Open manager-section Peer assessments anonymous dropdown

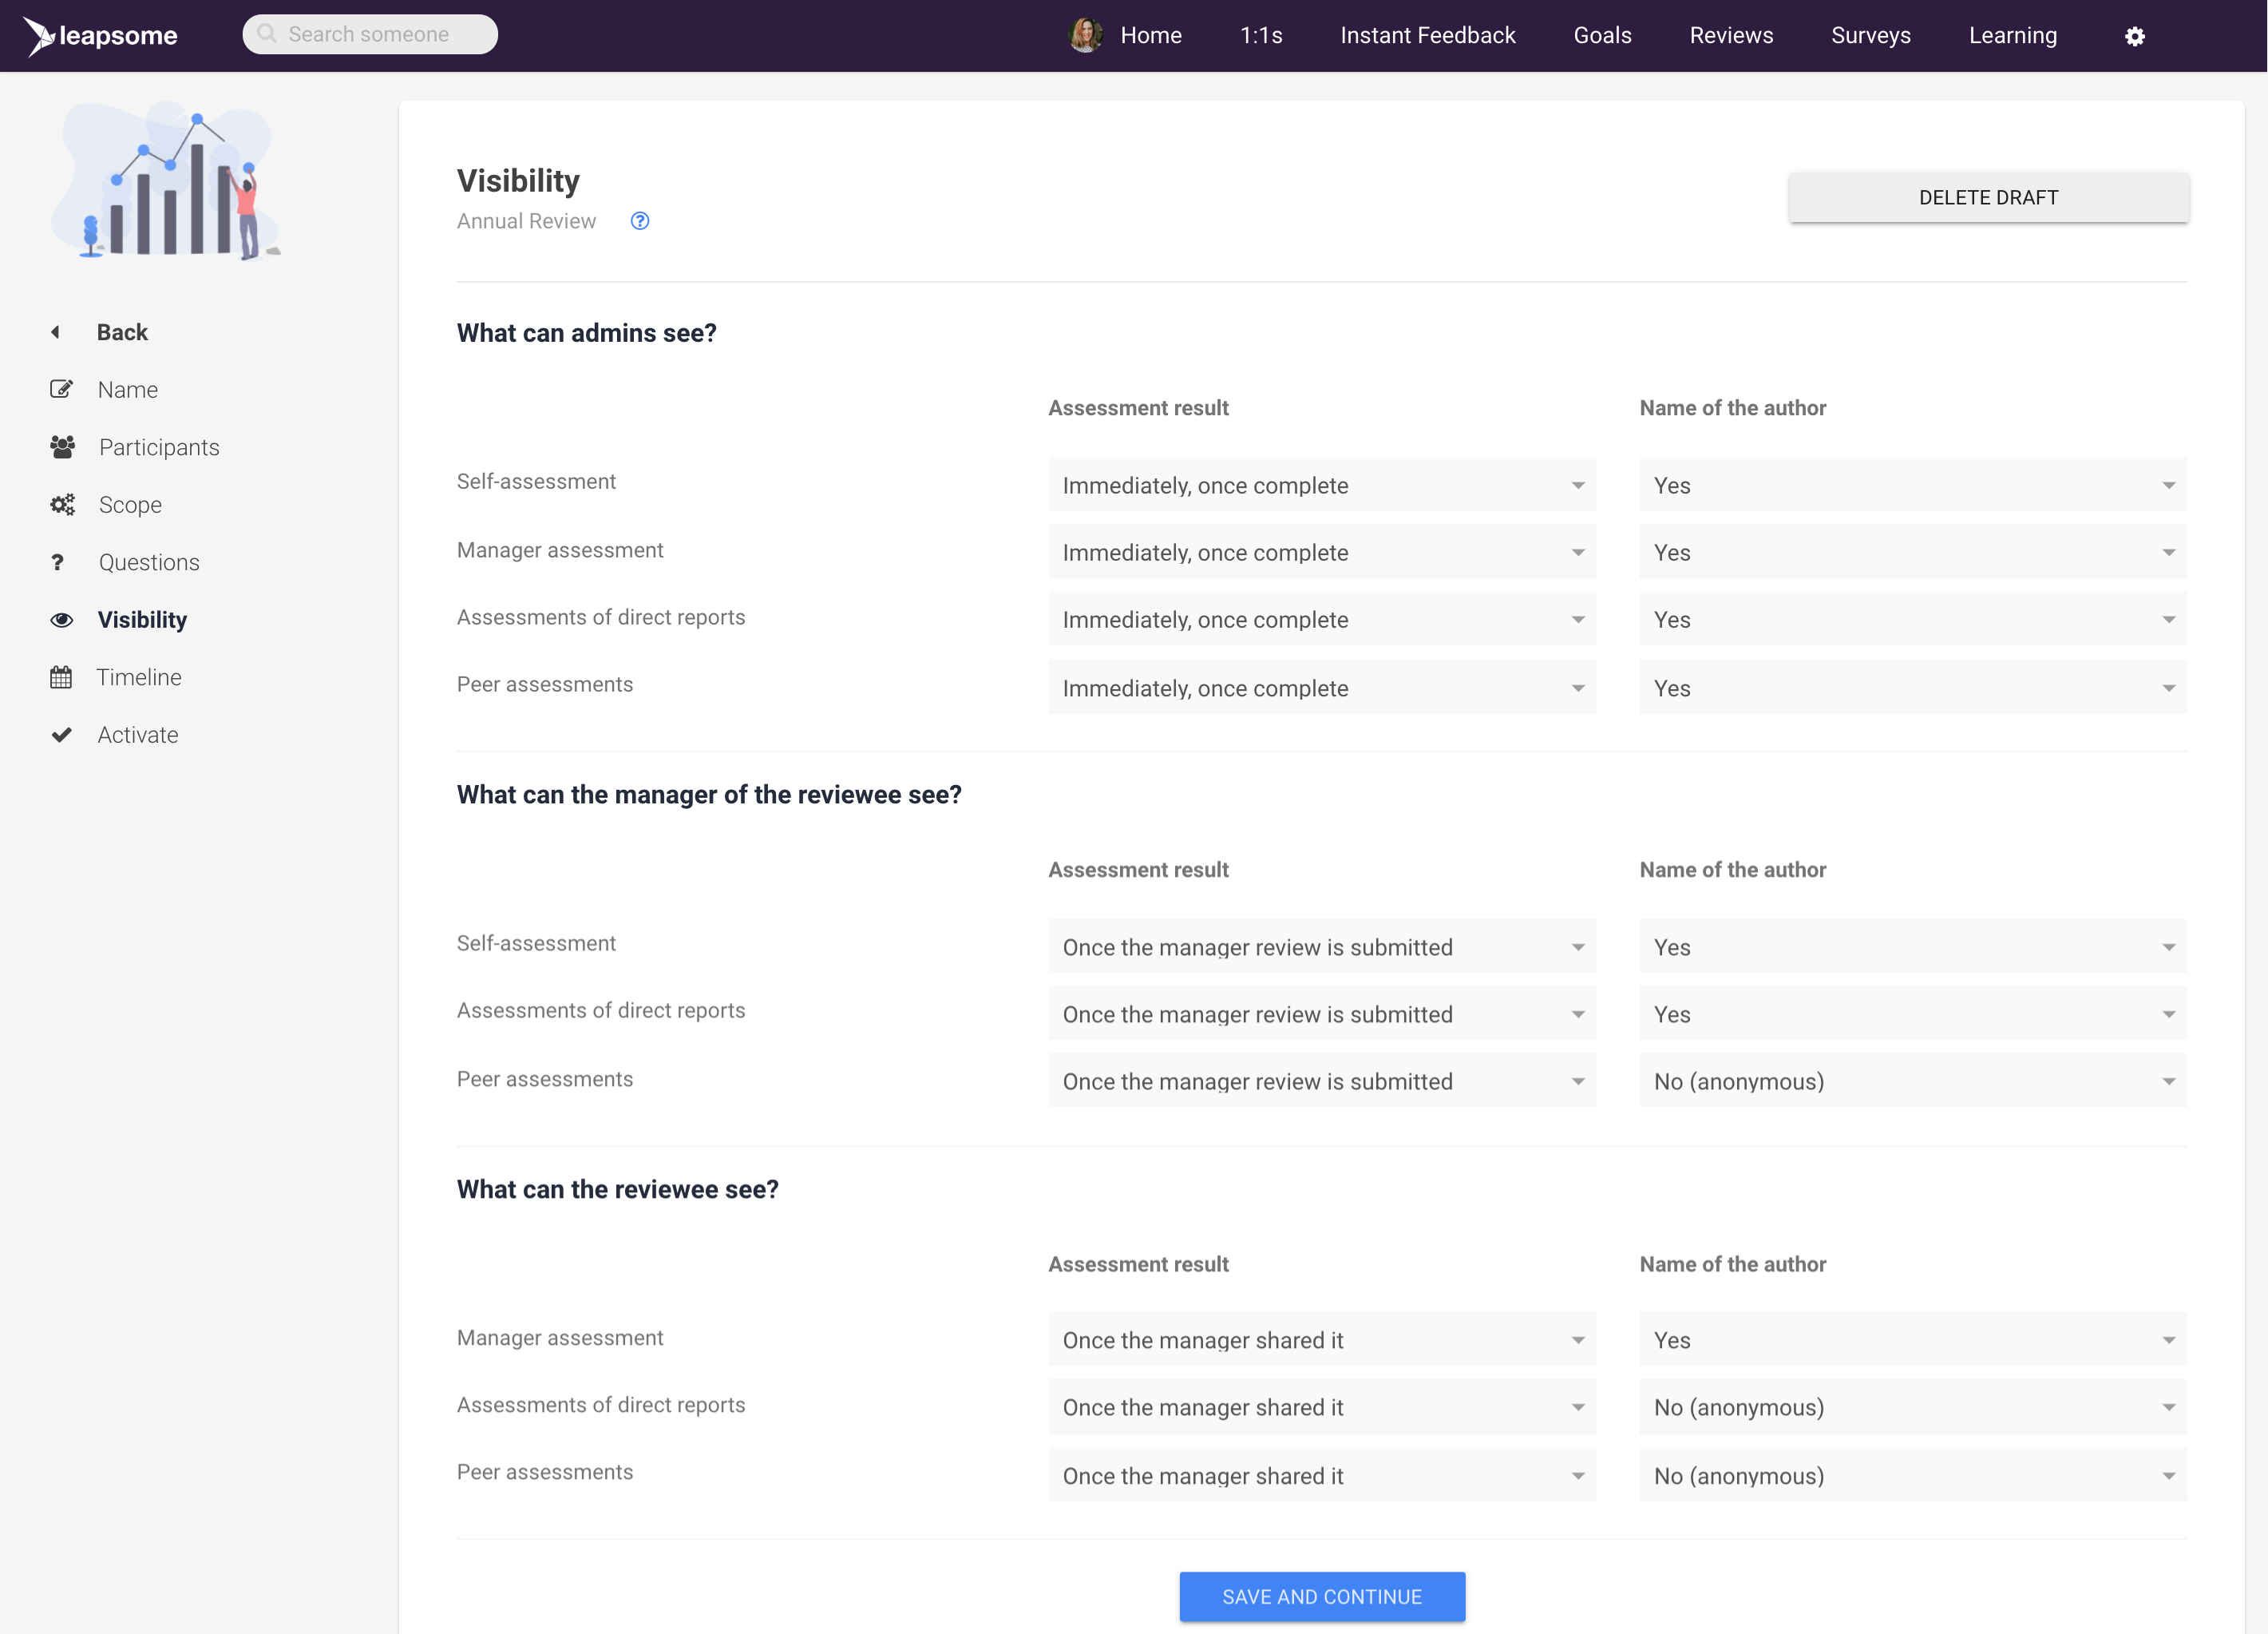1913,1081
